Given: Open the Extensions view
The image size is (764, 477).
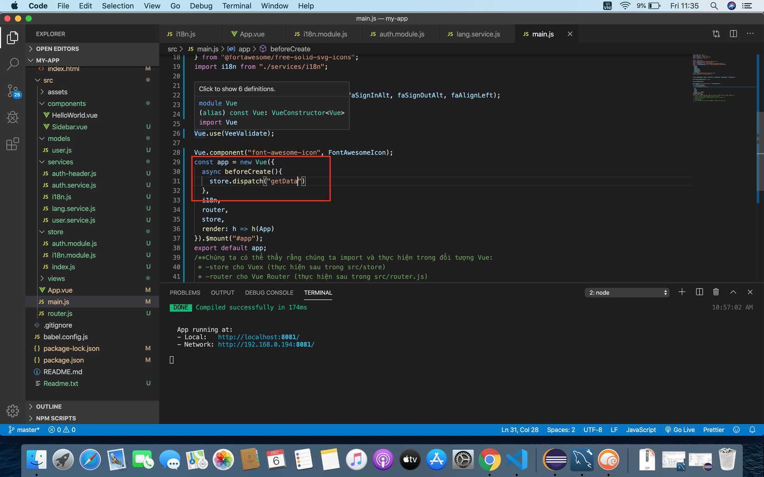Looking at the screenshot, I should click(x=13, y=144).
